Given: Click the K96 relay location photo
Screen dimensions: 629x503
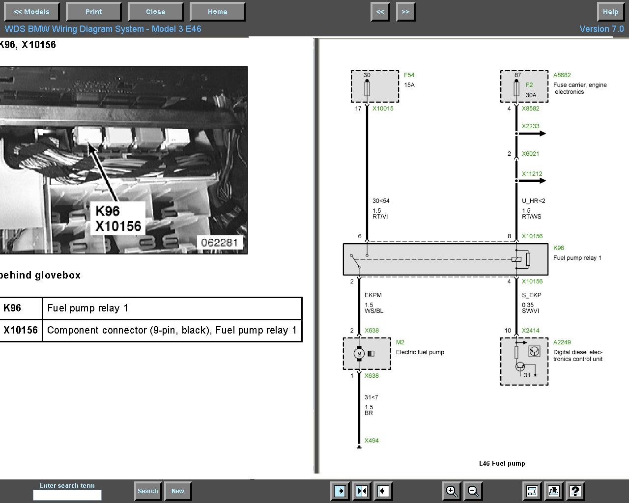Looking at the screenshot, I should 123,160.
